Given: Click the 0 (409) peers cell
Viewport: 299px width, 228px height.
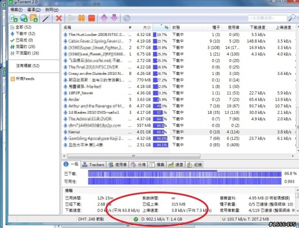Looking at the screenshot, I should (233, 145).
